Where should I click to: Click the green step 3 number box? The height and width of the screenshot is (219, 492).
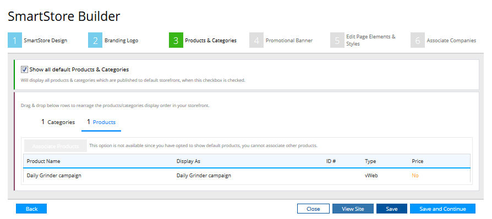tap(176, 41)
